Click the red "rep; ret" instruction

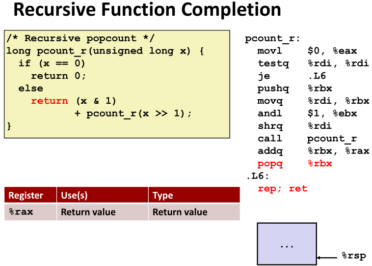pyautogui.click(x=283, y=189)
